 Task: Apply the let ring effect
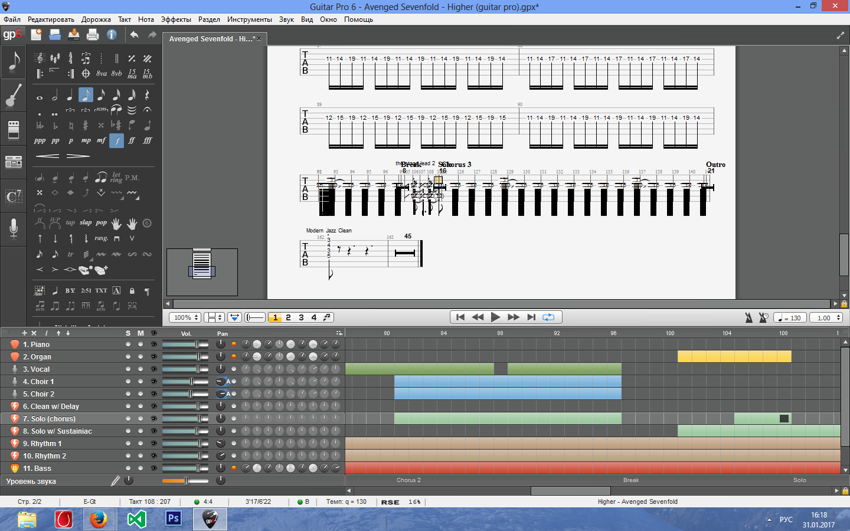(116, 177)
